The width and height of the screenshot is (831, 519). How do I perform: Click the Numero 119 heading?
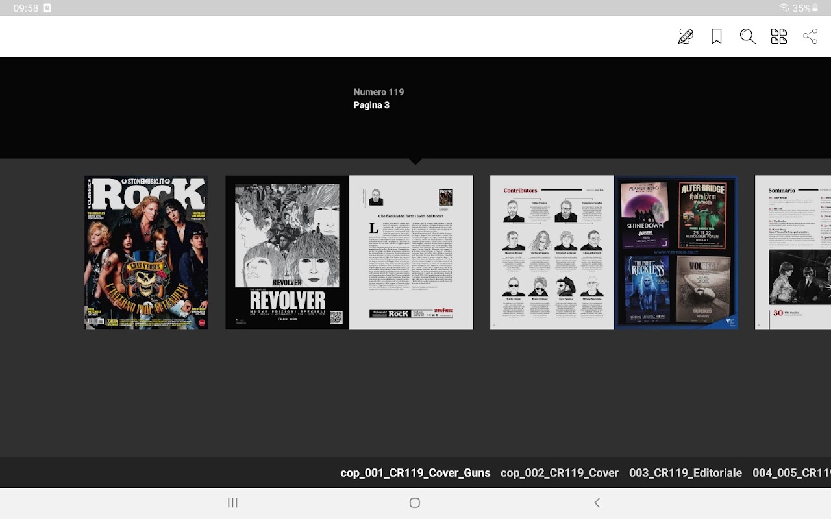378,92
